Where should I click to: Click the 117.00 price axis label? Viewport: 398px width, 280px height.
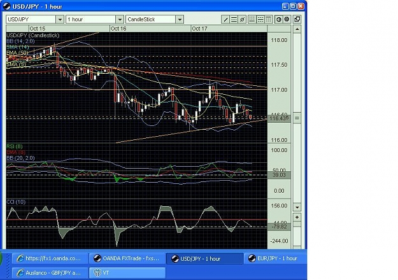tap(279, 90)
